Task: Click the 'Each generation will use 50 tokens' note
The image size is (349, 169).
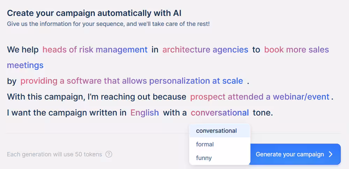Action: tap(54, 154)
